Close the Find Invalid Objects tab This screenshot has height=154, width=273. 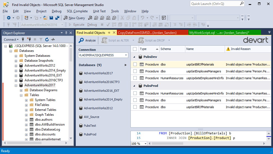coord(114,32)
